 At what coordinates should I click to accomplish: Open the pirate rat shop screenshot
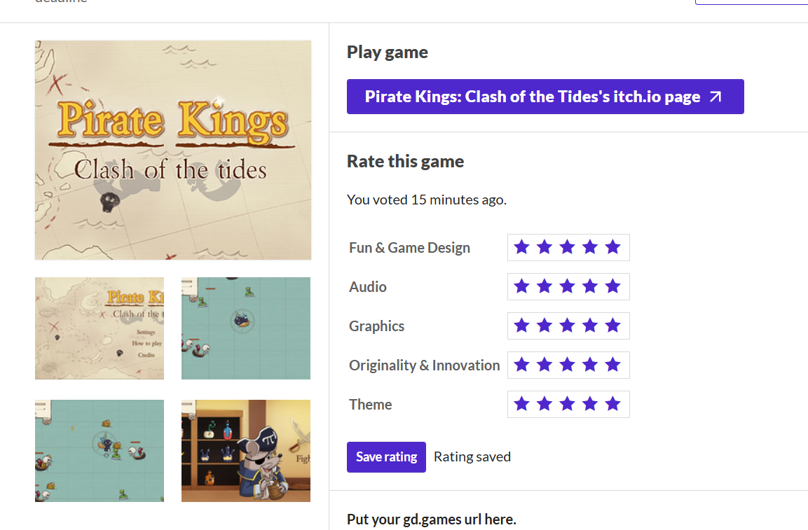[246, 451]
